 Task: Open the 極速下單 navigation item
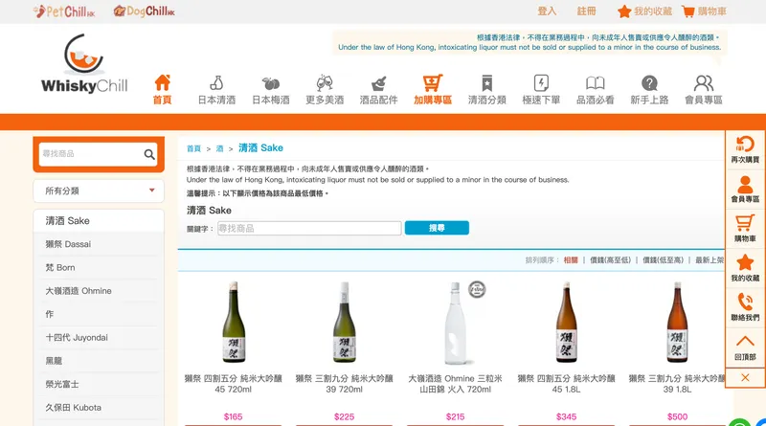pyautogui.click(x=541, y=89)
